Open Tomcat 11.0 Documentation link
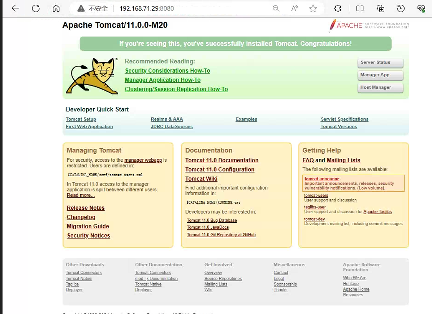The width and height of the screenshot is (432, 314). [222, 160]
